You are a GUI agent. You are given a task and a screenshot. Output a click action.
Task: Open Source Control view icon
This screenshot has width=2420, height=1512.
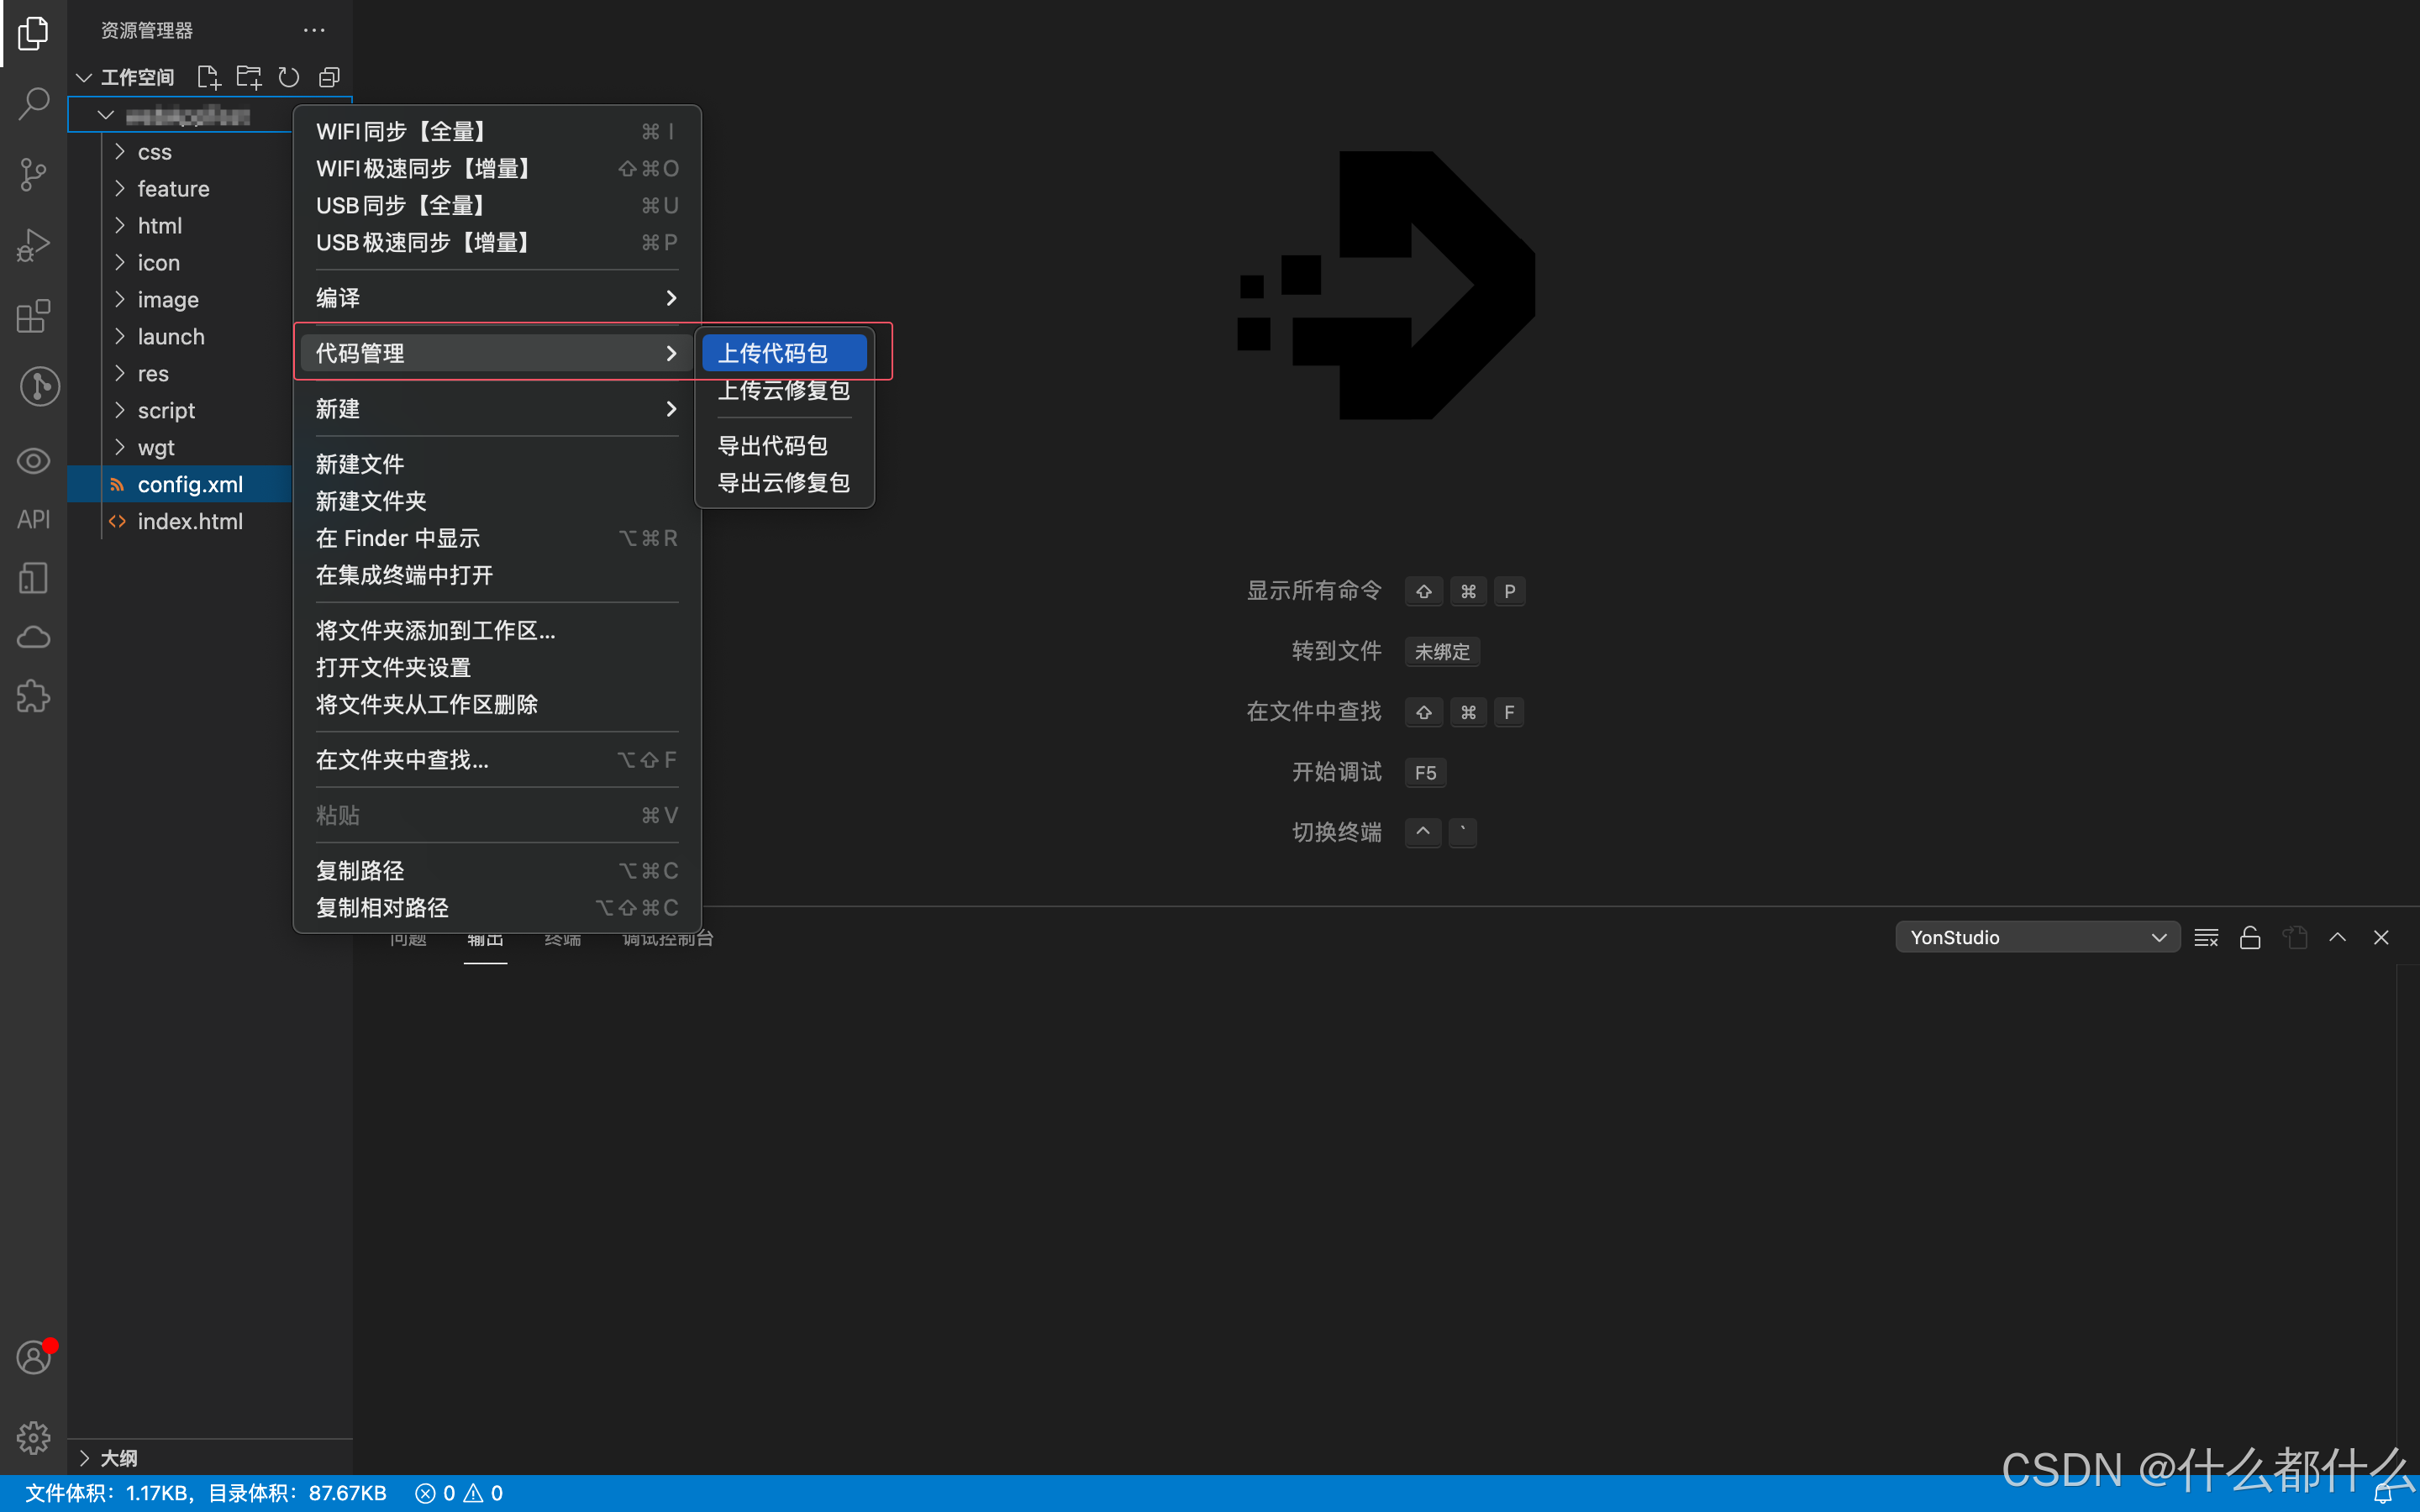(x=33, y=174)
